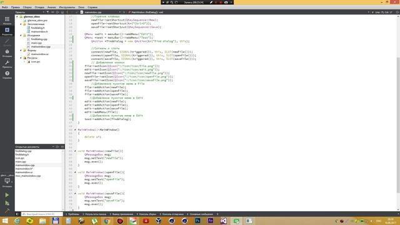Collapse the Заголовочные headers folder
This screenshot has width=400, height=225.
click(21, 24)
